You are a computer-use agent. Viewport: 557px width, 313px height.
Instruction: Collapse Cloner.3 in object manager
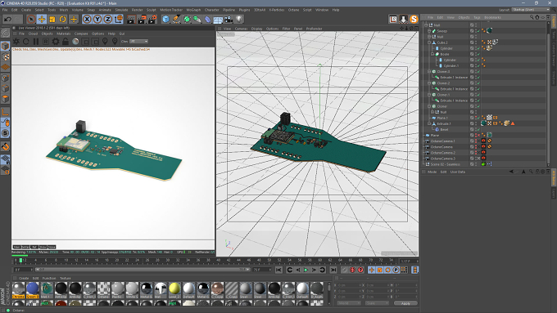429,72
